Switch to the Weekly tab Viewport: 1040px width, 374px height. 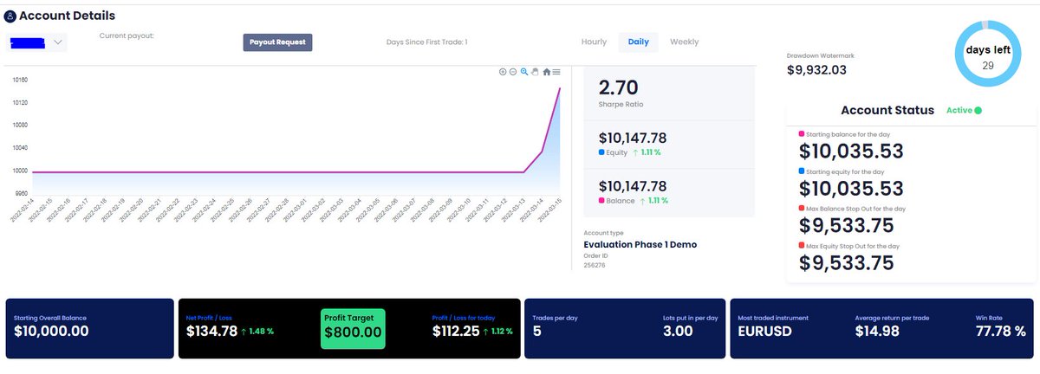click(685, 42)
